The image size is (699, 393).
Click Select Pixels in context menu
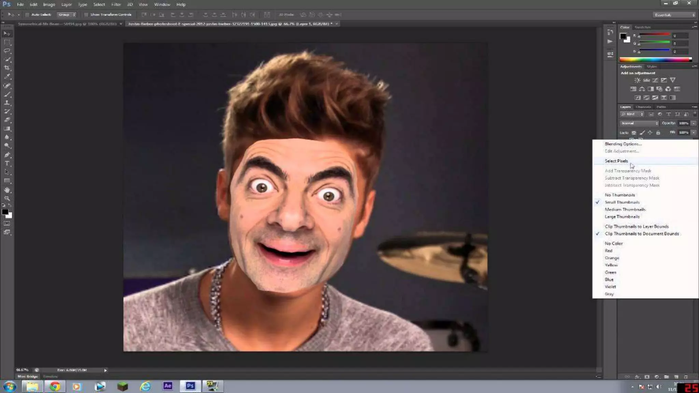(616, 161)
